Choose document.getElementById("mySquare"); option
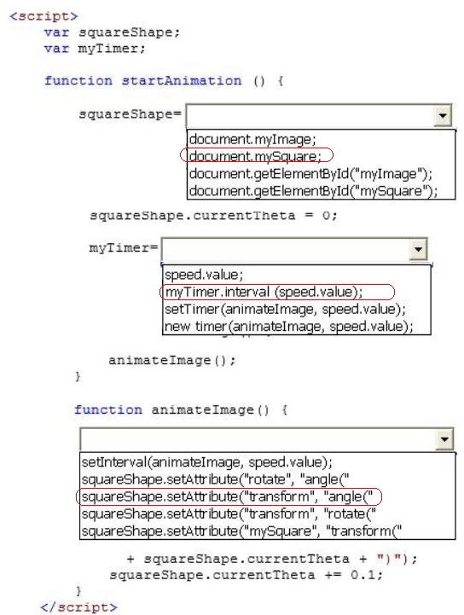 coord(313,191)
